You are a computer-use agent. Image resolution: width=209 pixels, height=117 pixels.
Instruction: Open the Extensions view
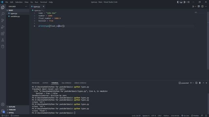(3, 33)
